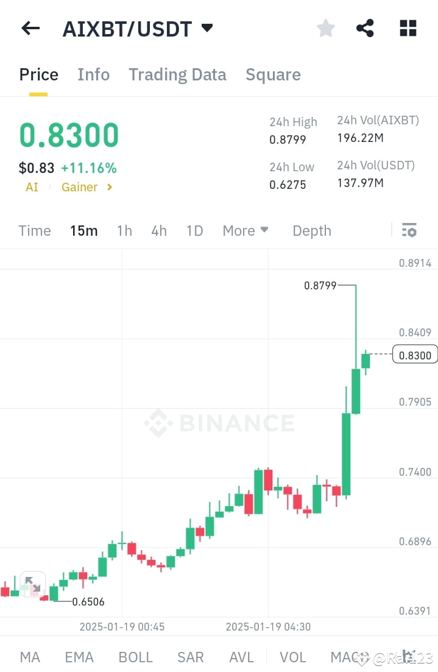Enable the EMA indicator
438x672 pixels.
pyautogui.click(x=79, y=657)
